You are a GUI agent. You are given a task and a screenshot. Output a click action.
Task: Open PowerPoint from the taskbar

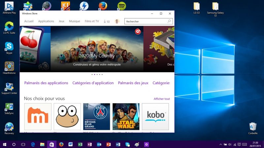pyautogui.click(x=109, y=144)
